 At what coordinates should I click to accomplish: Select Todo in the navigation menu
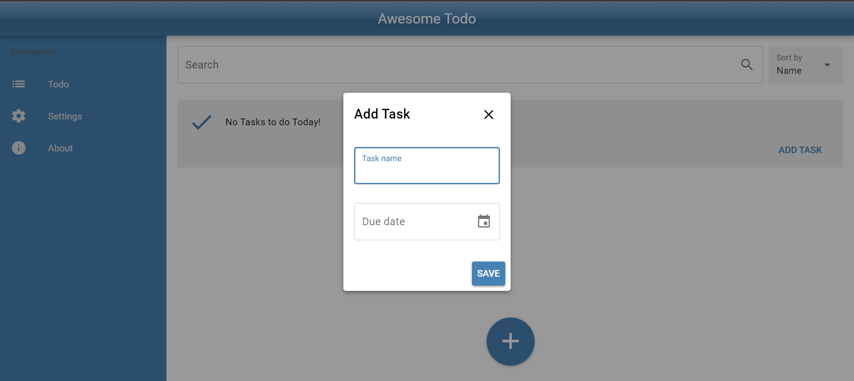(58, 84)
